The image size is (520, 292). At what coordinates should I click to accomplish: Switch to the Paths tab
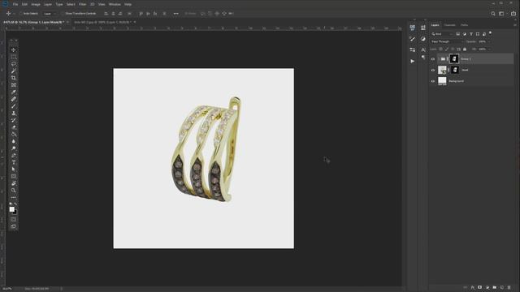464,25
